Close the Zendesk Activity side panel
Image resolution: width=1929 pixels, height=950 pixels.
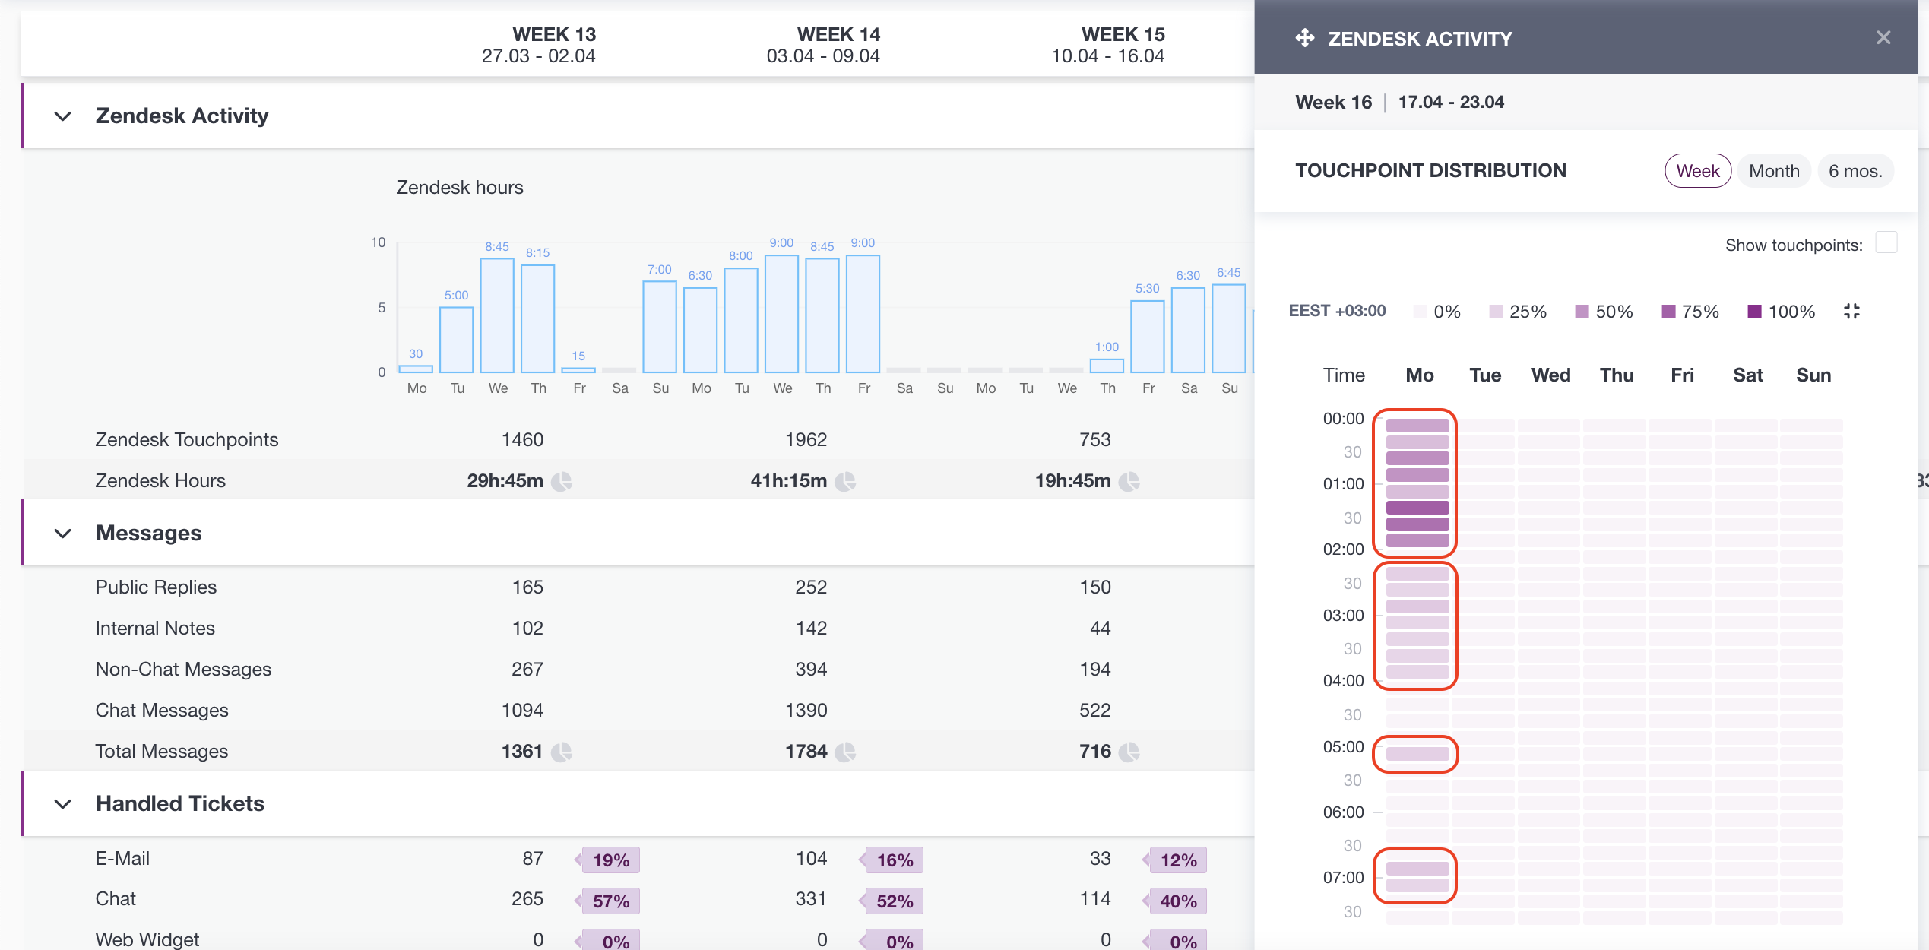tap(1883, 37)
